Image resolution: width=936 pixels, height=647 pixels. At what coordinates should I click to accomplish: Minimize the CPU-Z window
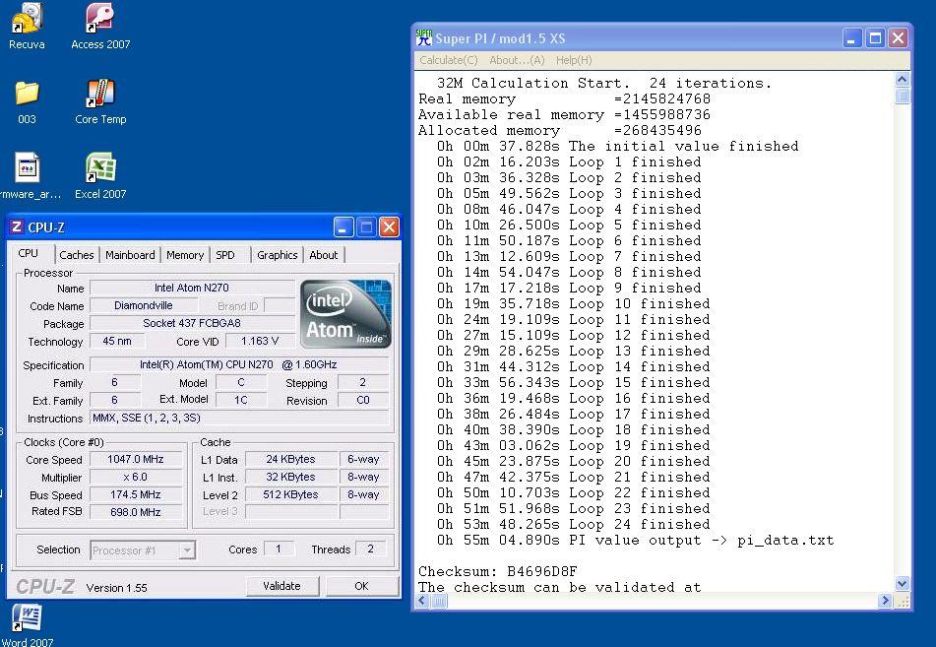click(343, 227)
